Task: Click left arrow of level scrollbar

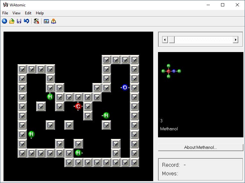Action: (165, 40)
